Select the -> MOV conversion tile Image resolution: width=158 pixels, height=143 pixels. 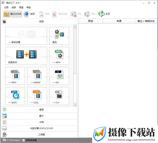pos(15,96)
